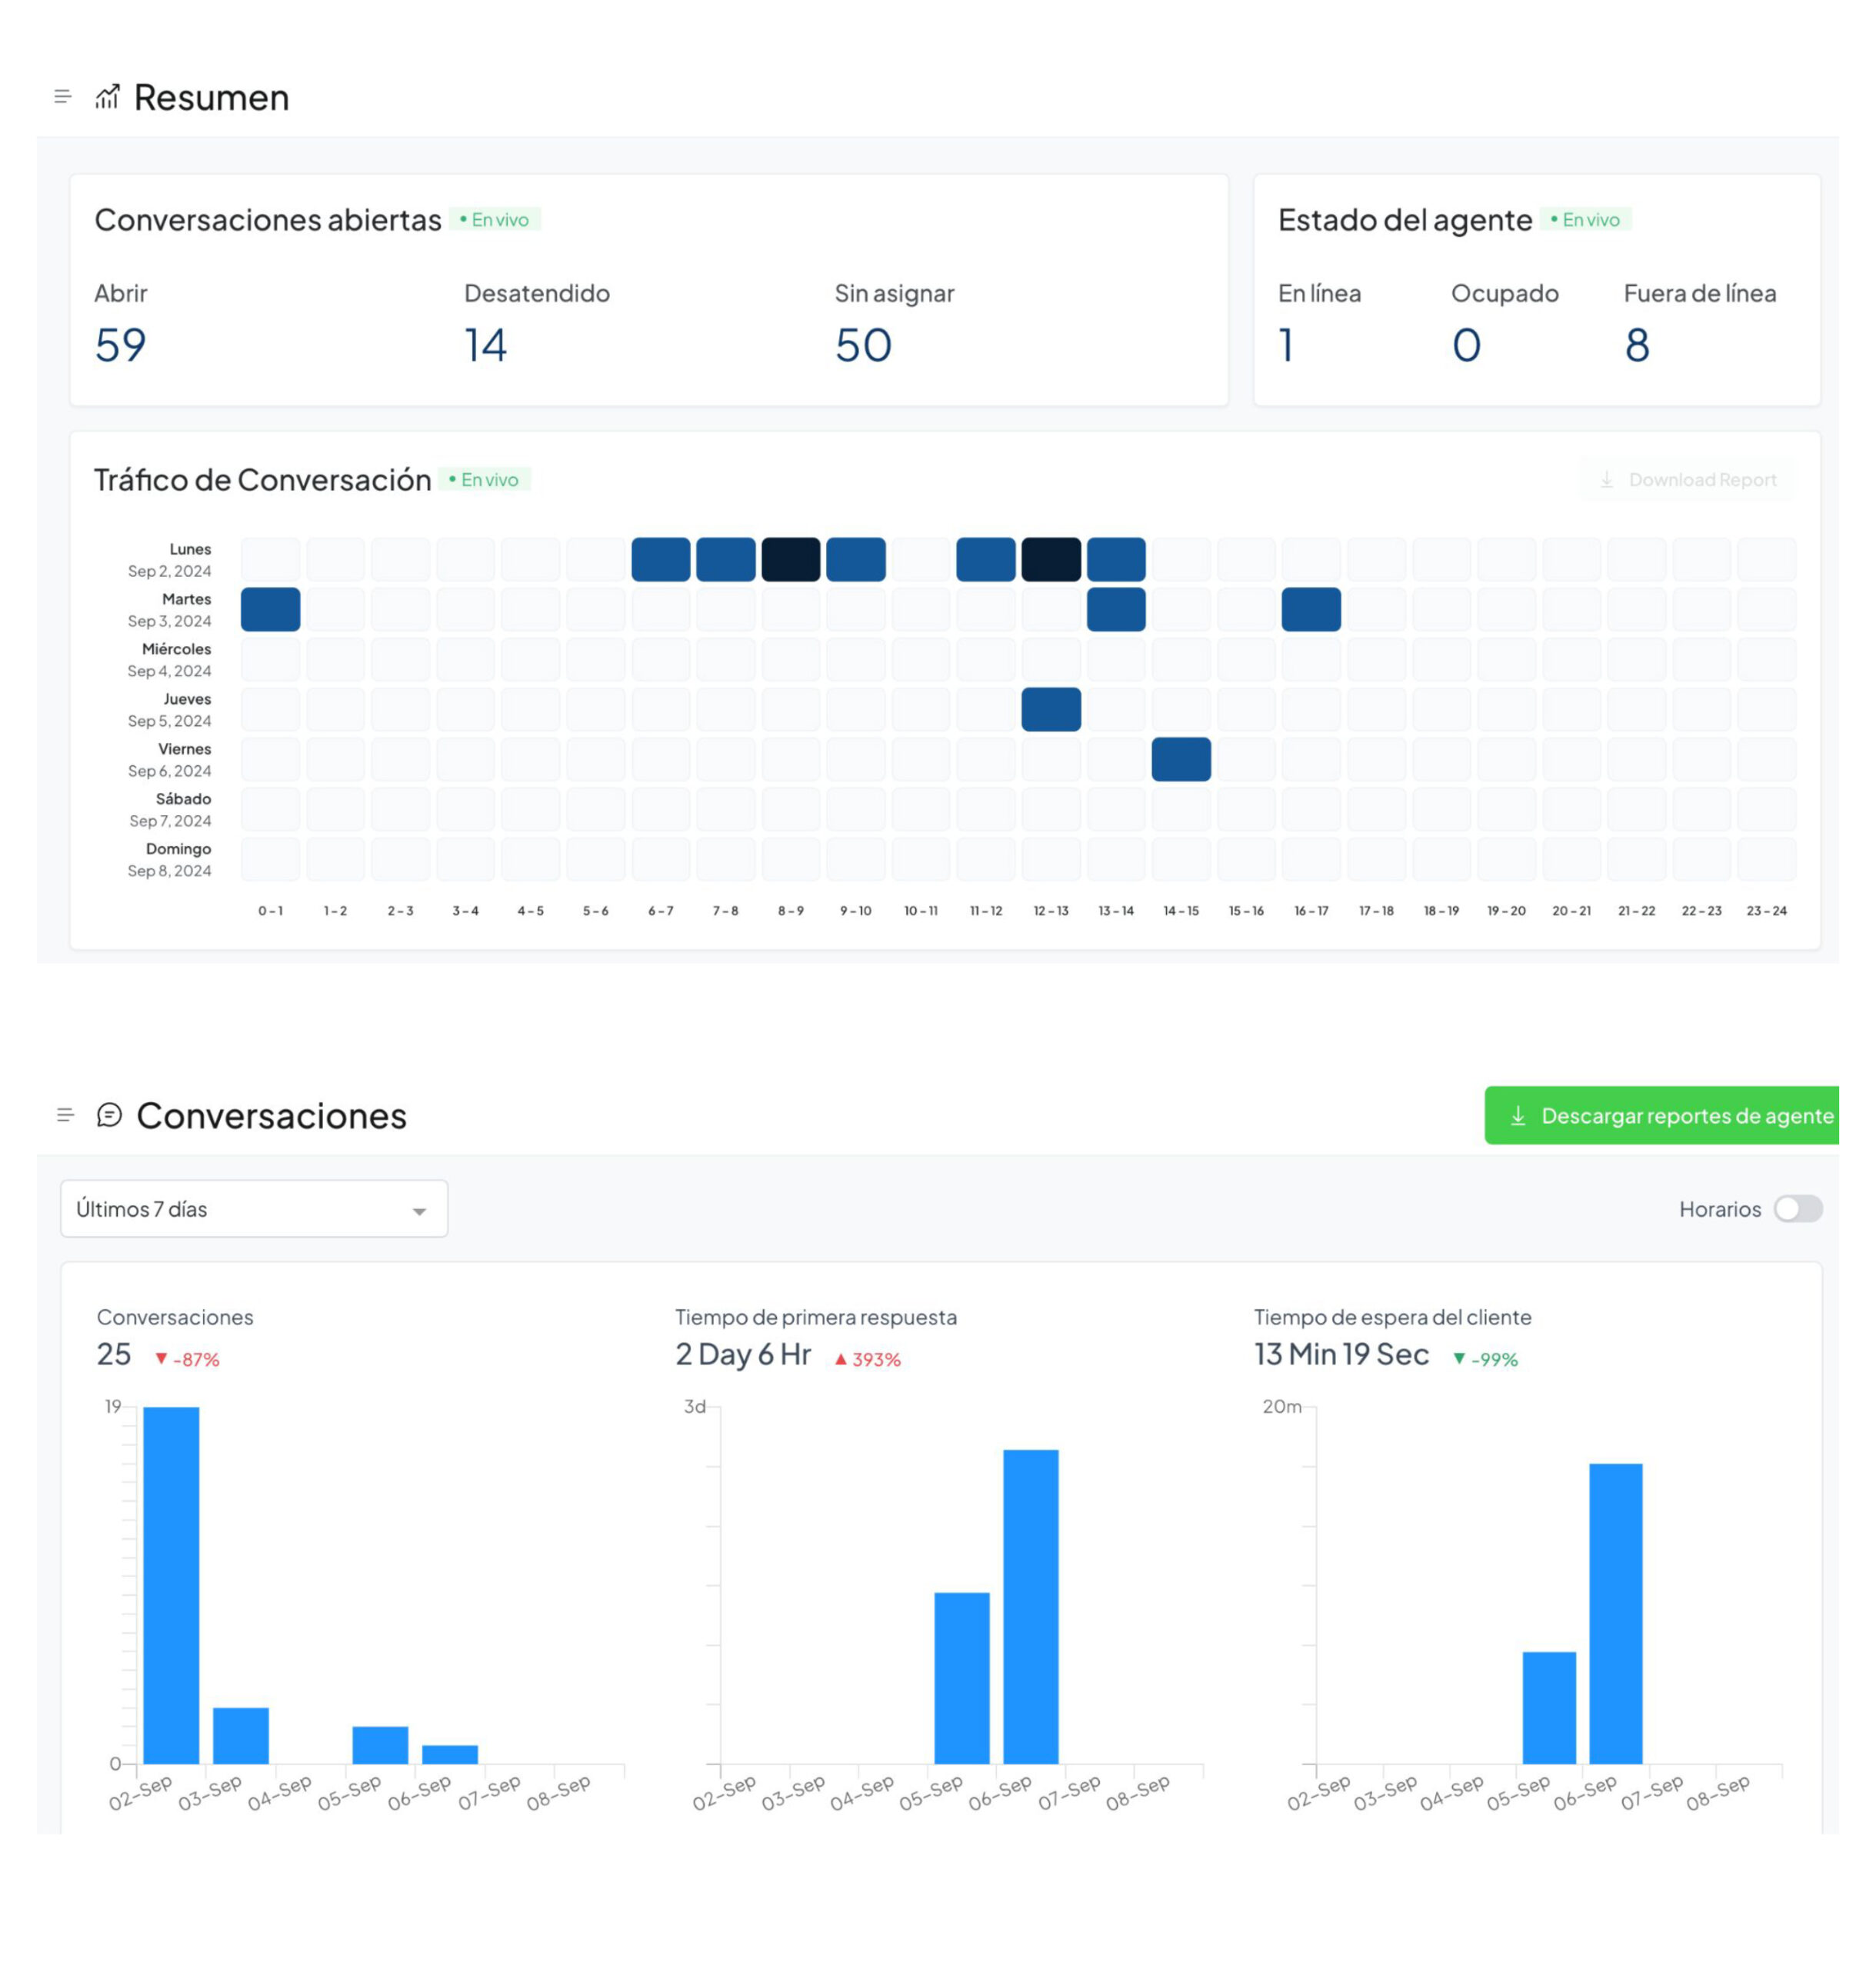Click the tallest 02-Sep conversations bar
This screenshot has height=1969, width=1876.
171,1585
